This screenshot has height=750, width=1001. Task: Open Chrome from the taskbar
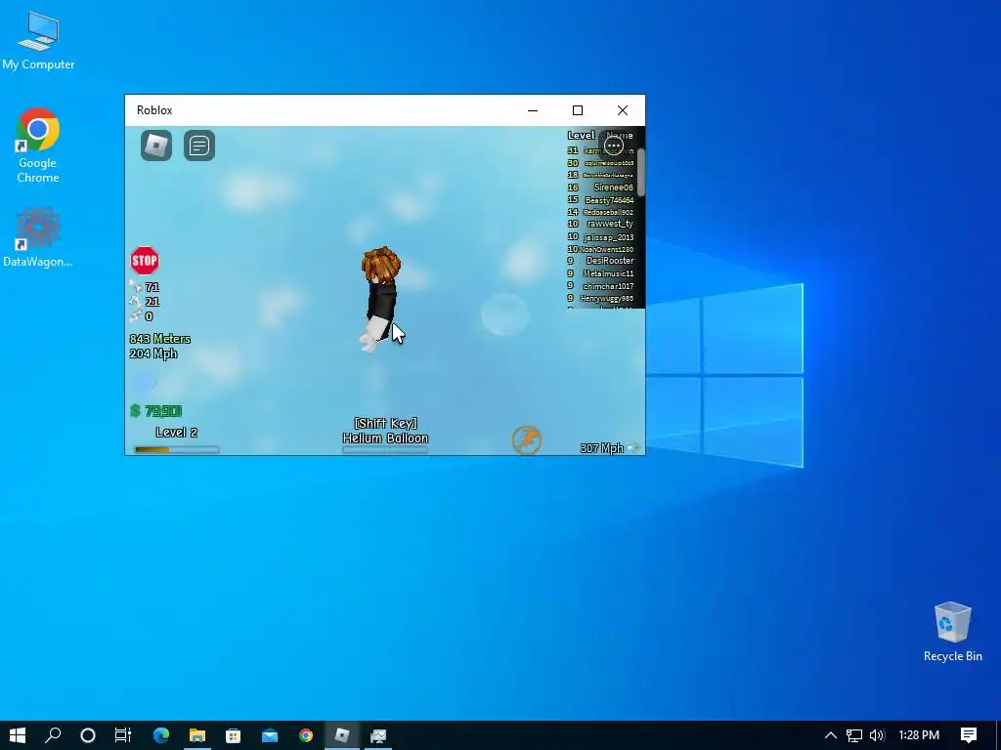click(x=306, y=735)
